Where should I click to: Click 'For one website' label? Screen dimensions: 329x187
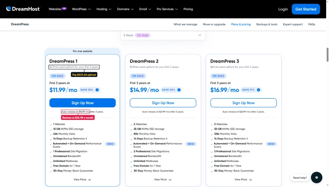click(x=83, y=51)
